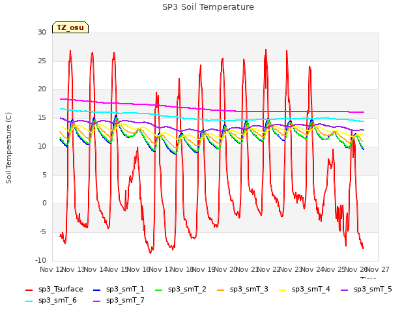Click the yellow sp3_smT_4 legend swatch
The width and height of the screenshot is (417, 313).
pyautogui.click(x=283, y=290)
